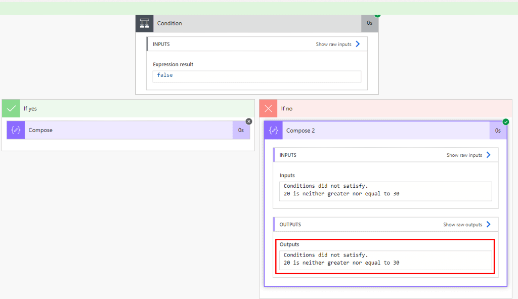
Task: Click the Compose 2 0s duration badge
Action: 498,131
